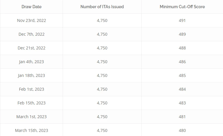This screenshot has height=136, width=223.
Task: Click the cut-off score 480 cell
Action: [x=182, y=130]
